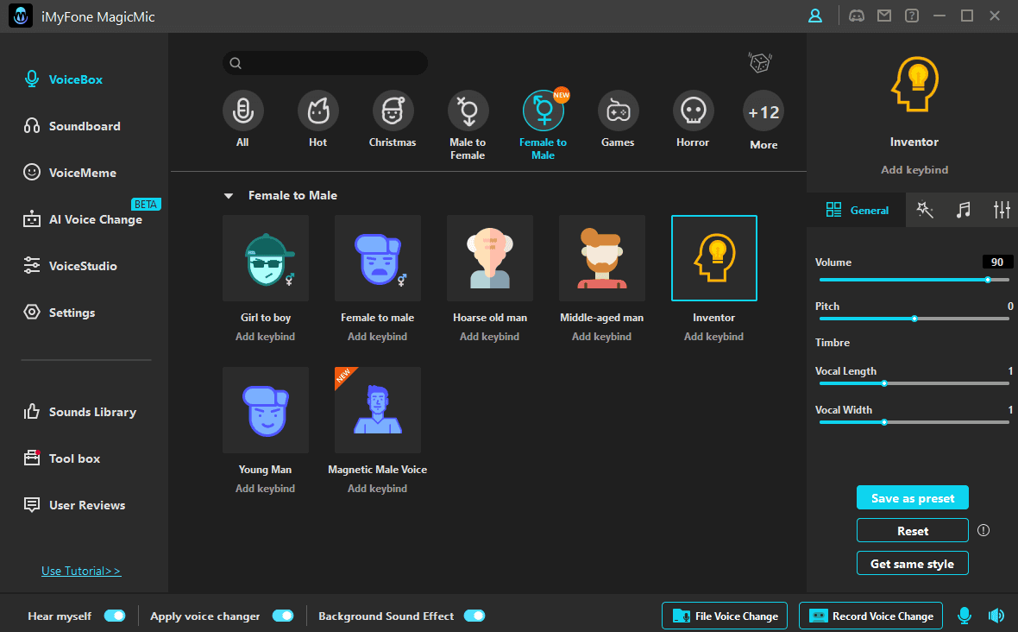Open Record Voice Change
The height and width of the screenshot is (632, 1018).
coord(870,616)
